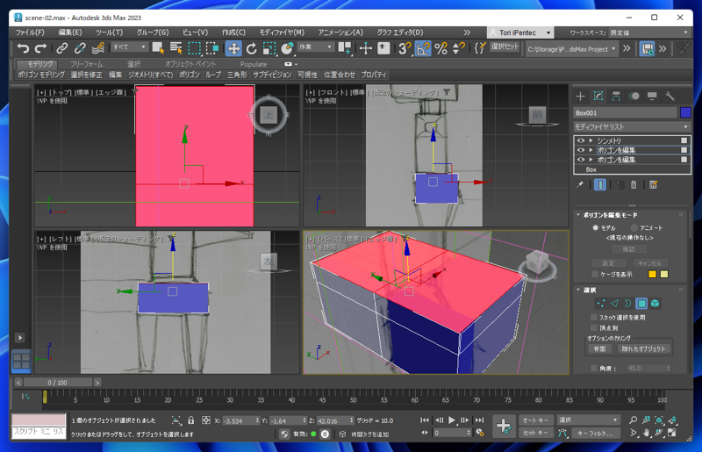Enable the ケージを表示 checkbox
This screenshot has height=452, width=702.
[595, 274]
